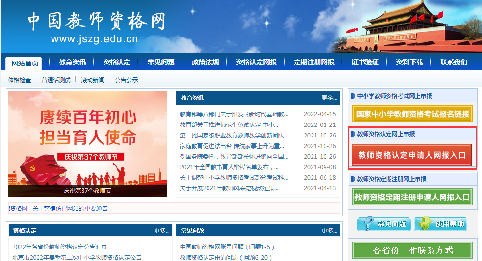Viewport: 482px width, 261px height.
Task: Open the 使用帮助 plus icon button
Action: click(x=441, y=224)
